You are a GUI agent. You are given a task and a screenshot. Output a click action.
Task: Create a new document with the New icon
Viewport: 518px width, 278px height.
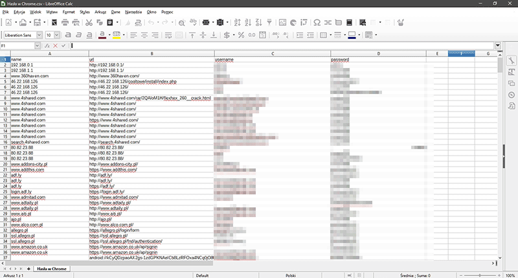[x=8, y=23]
